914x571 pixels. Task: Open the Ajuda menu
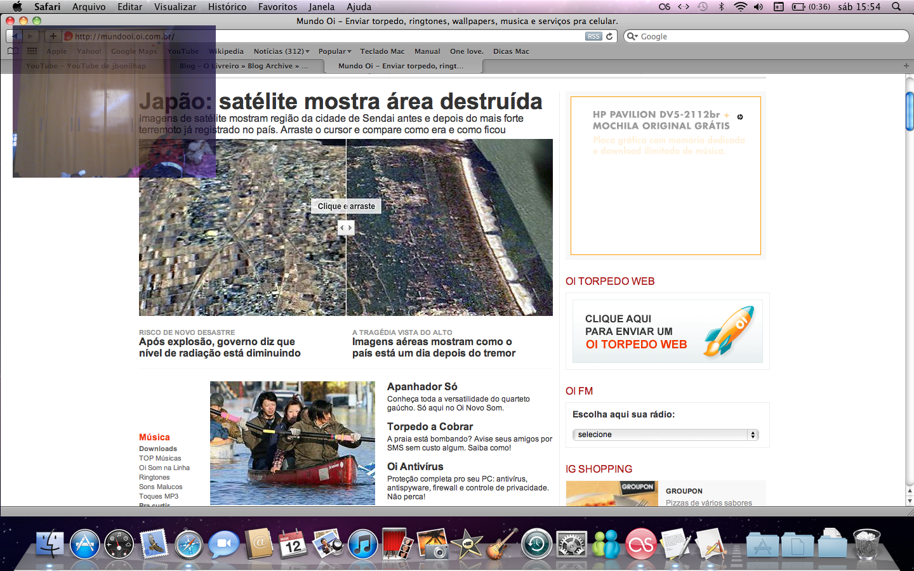(x=359, y=6)
